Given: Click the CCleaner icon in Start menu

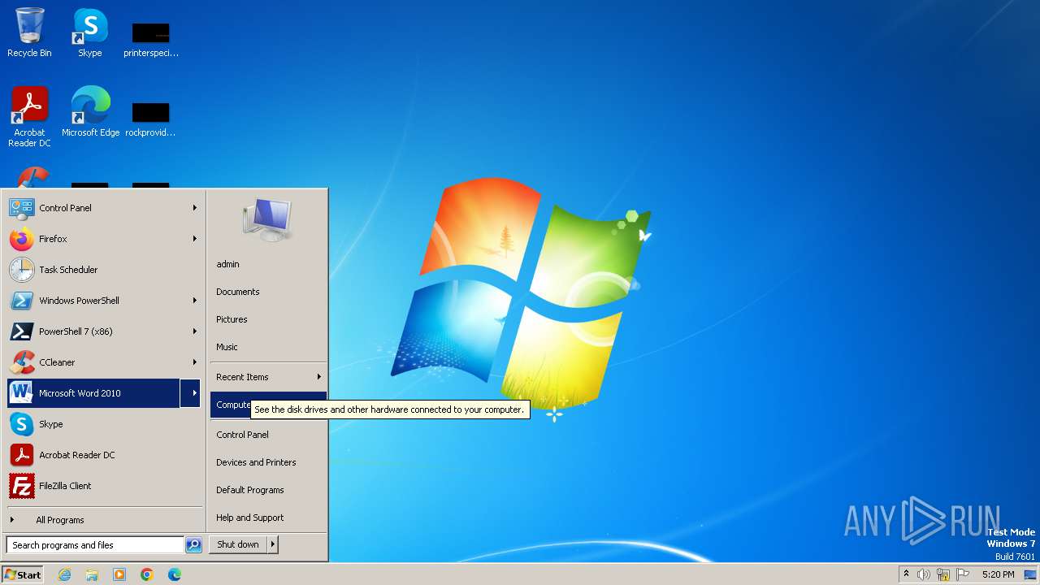Looking at the screenshot, I should point(22,362).
